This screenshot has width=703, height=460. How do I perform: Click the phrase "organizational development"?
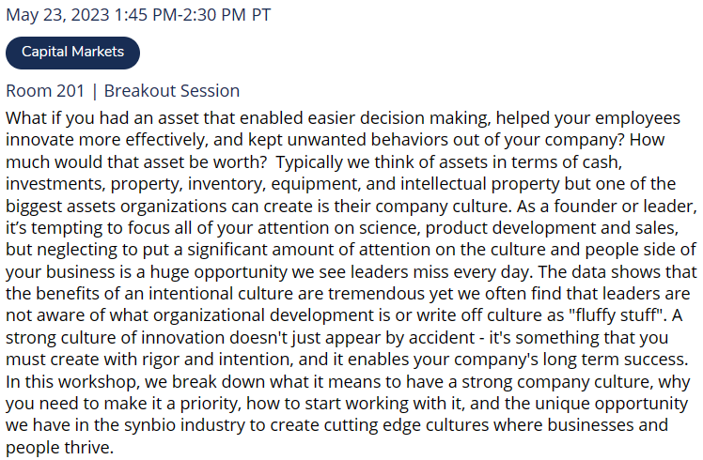263,315
